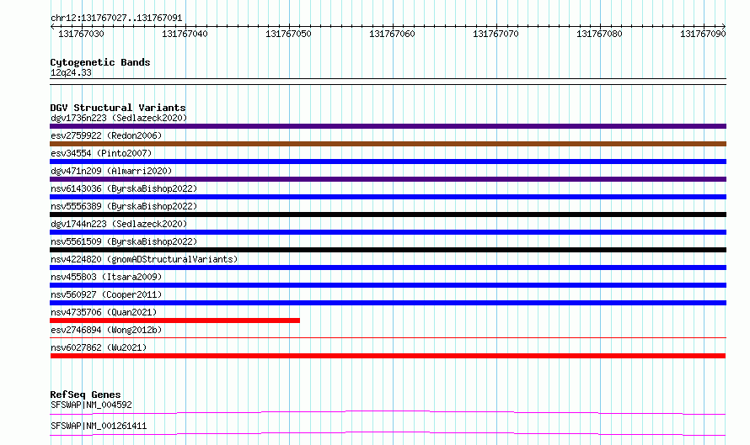Click the blue bar for nsv4224820
750x445 pixels.
pos(388,268)
